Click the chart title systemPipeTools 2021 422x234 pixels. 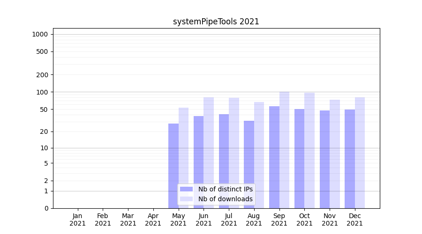(216, 22)
